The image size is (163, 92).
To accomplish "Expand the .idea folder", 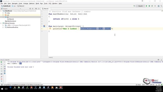I will tap(3, 13).
